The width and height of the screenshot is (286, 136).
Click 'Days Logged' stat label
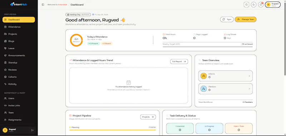pyautogui.click(x=202, y=34)
